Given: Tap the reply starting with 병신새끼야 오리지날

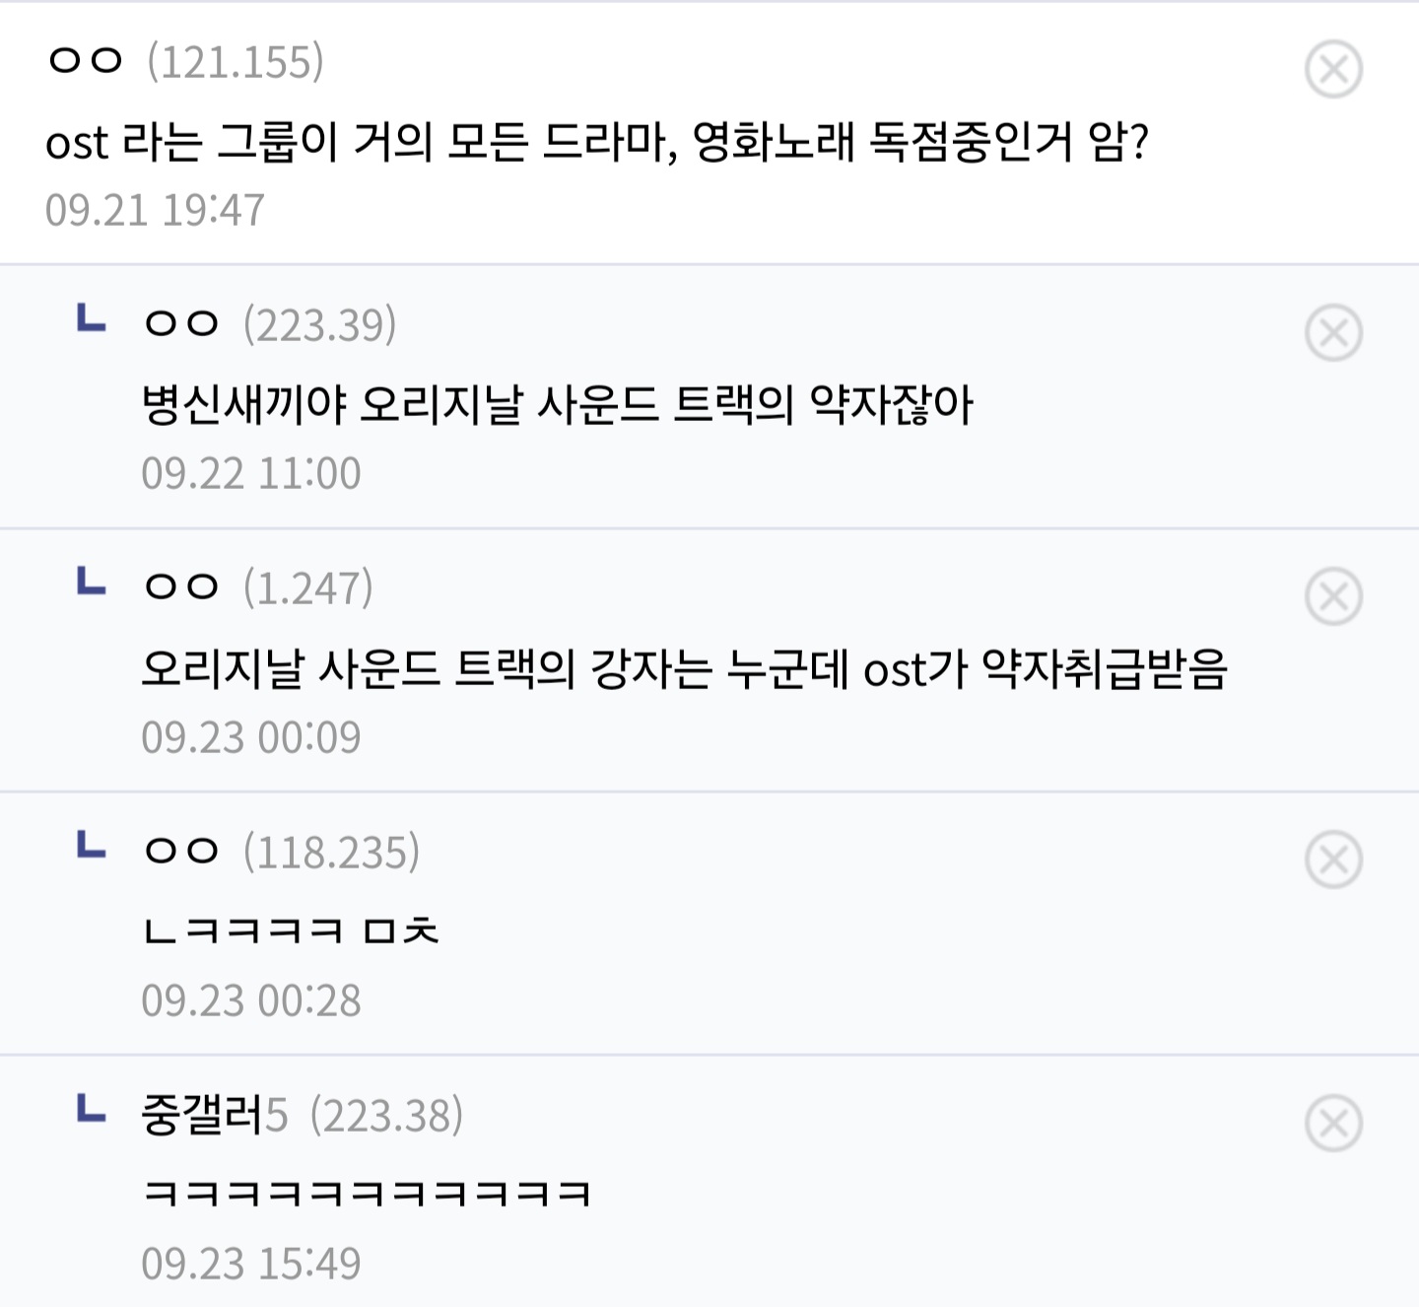Looking at the screenshot, I should pos(558,405).
